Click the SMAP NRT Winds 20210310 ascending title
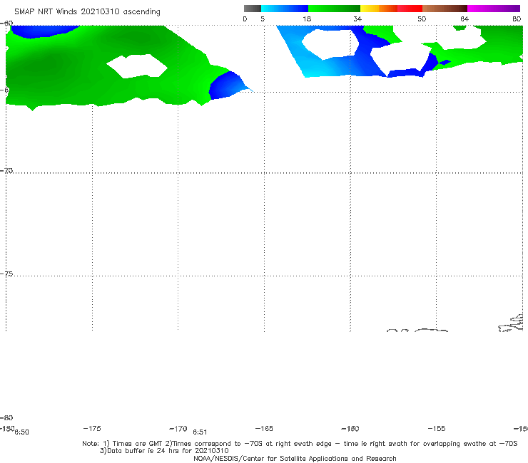This screenshot has width=528, height=463. coord(87,11)
